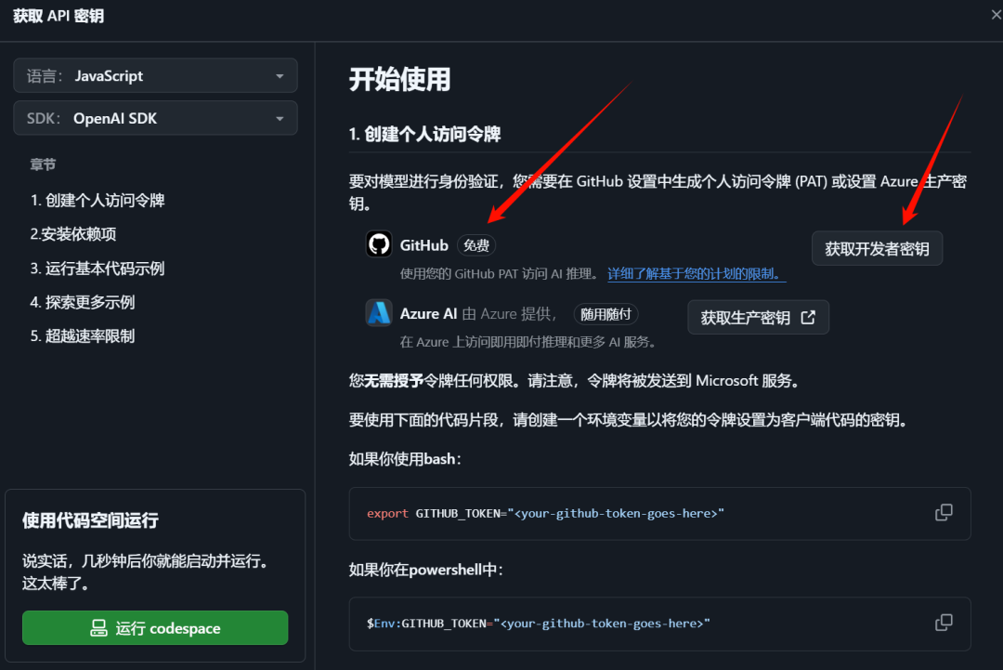Close the 获取 API 密钥 dialog
Viewport: 1003px width, 670px height.
pyautogui.click(x=996, y=15)
